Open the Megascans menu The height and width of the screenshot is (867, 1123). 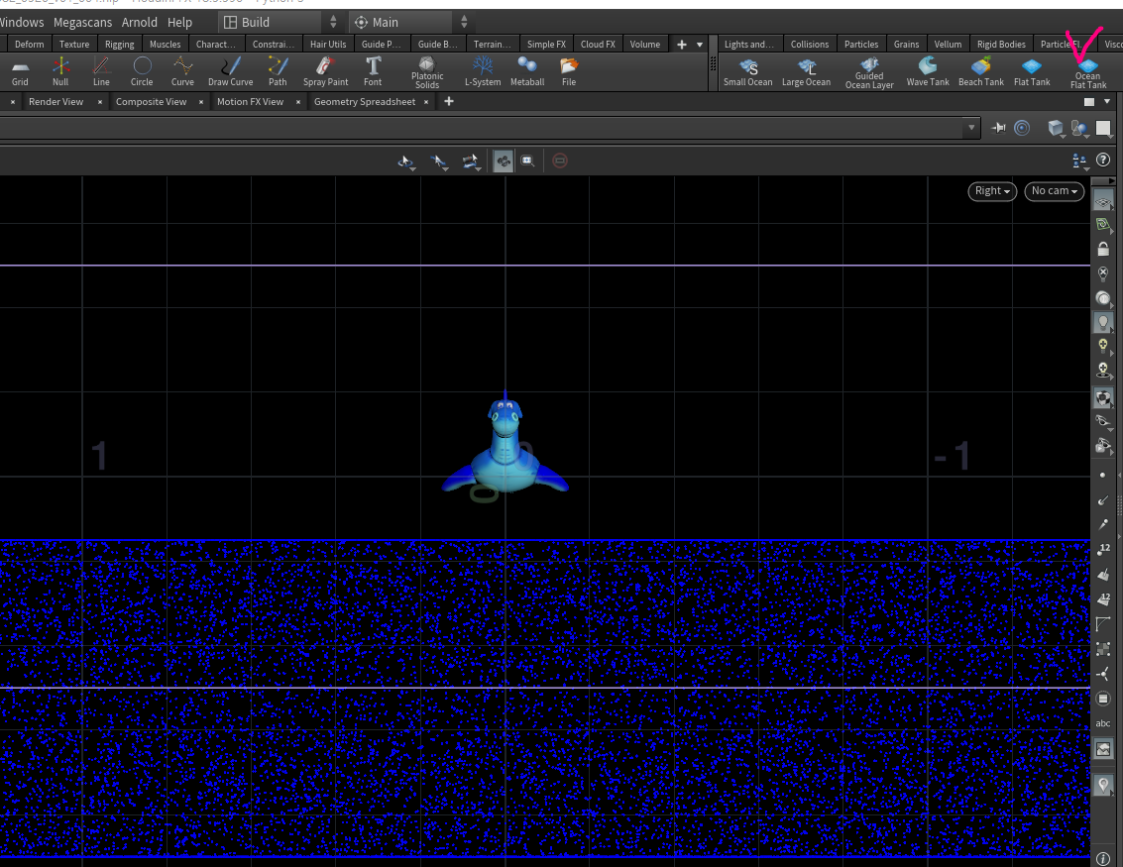pyautogui.click(x=82, y=22)
